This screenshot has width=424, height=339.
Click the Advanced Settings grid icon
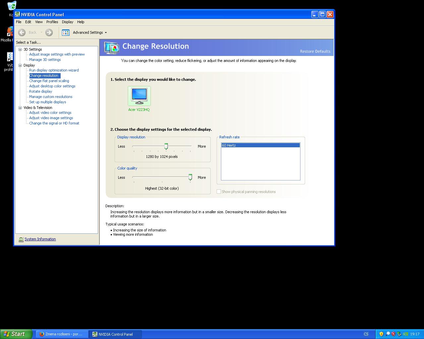(x=66, y=32)
